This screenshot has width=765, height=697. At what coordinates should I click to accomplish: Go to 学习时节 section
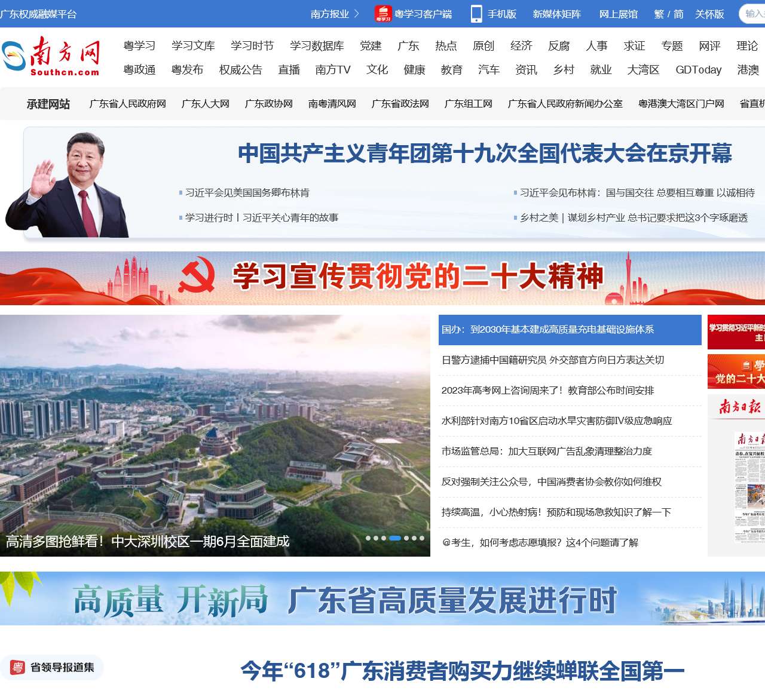pos(252,46)
